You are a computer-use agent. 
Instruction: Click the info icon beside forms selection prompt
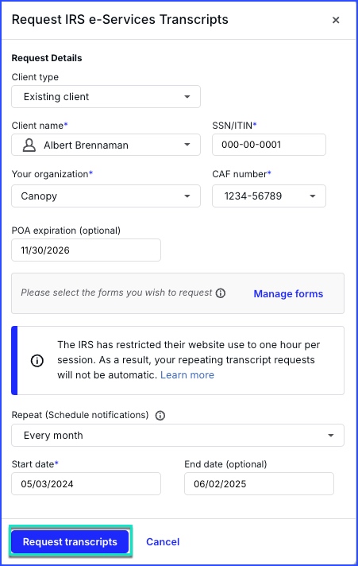coord(221,293)
